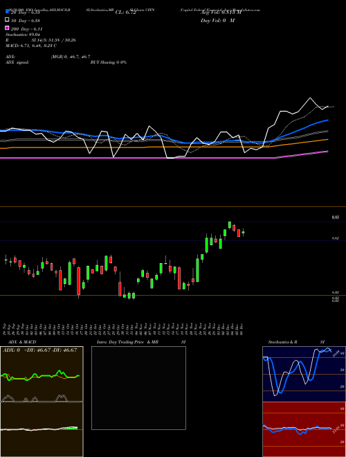Select the 'BUY Slowing @ 0%' signal text
Screen dimensions: 346x457
tap(109, 62)
